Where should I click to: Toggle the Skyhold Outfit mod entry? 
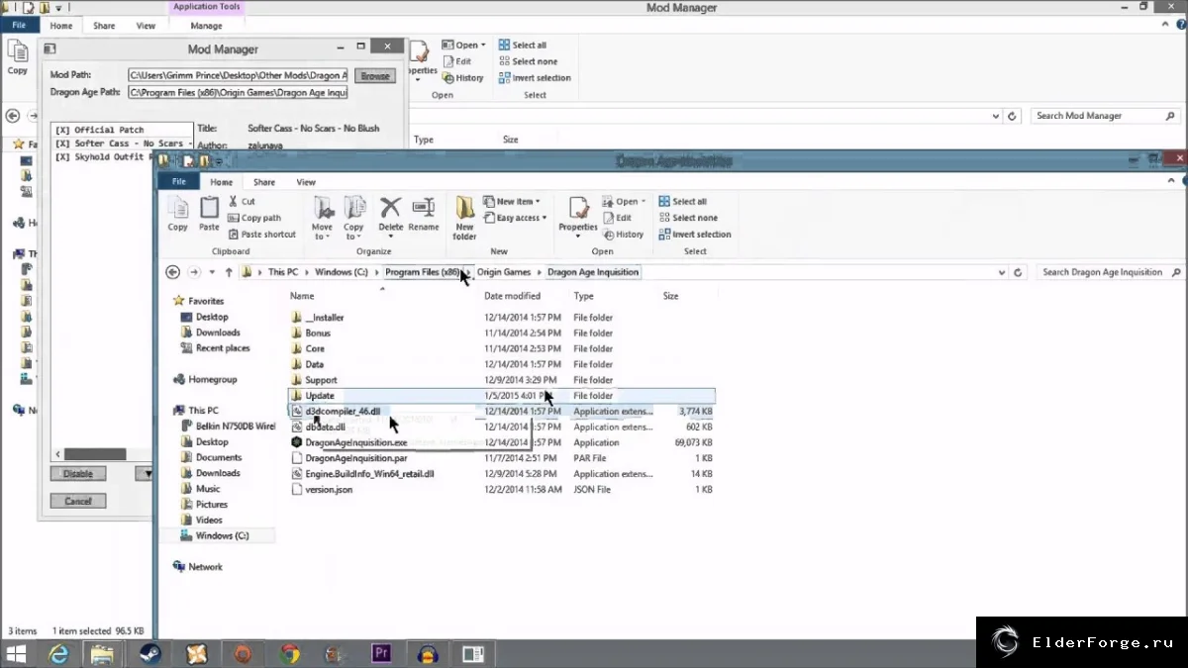point(103,157)
